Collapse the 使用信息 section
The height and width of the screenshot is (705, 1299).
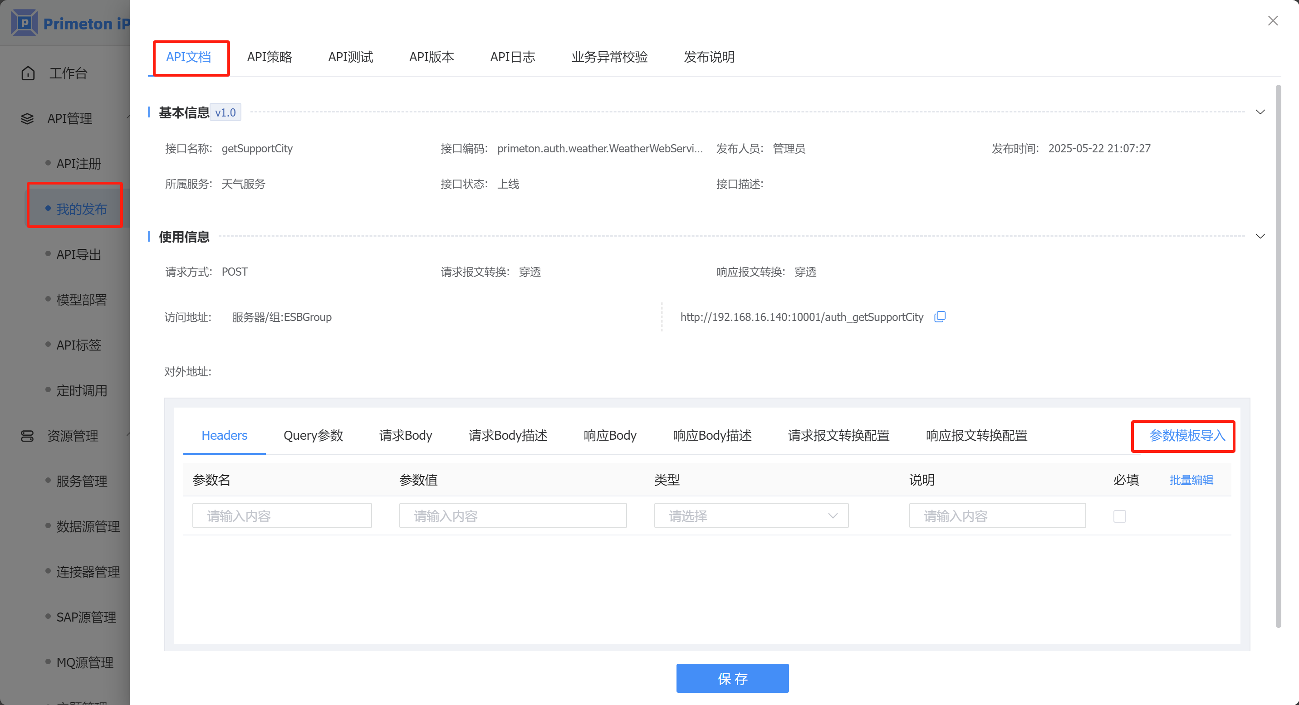click(1260, 236)
